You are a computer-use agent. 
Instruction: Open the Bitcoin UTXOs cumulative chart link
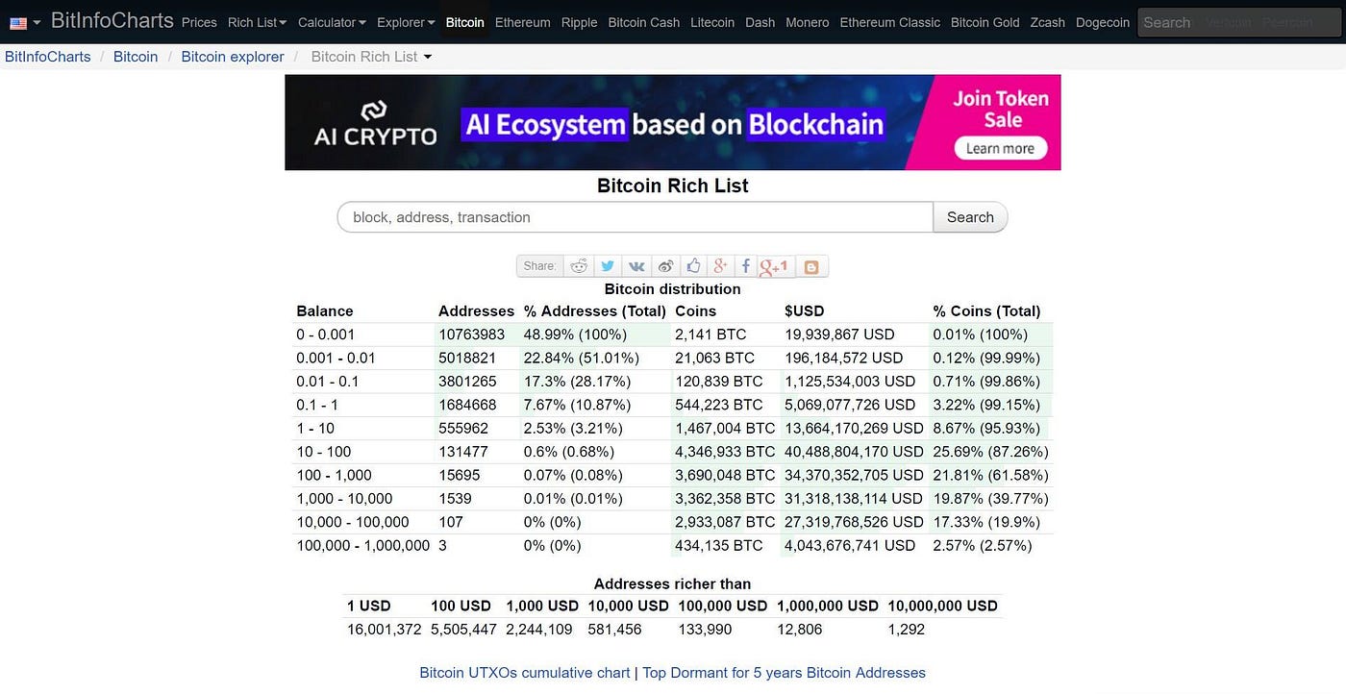[x=524, y=672]
